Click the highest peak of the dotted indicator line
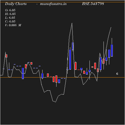Image resolution: width=125 pixels, height=125 pixels. click(x=72, y=23)
